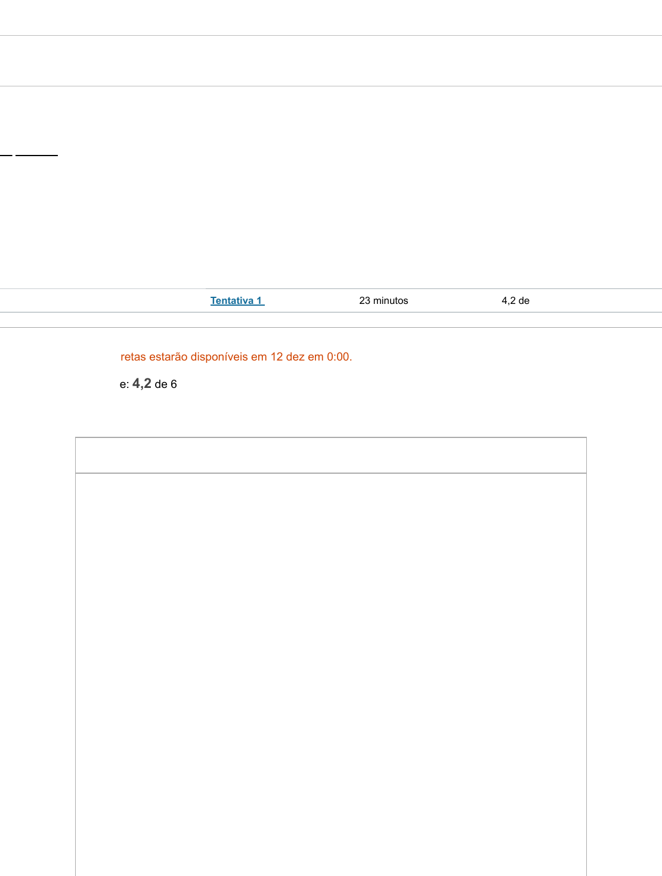Click the longer underlined link at left edge
This screenshot has width=662, height=876.
coord(36,154)
